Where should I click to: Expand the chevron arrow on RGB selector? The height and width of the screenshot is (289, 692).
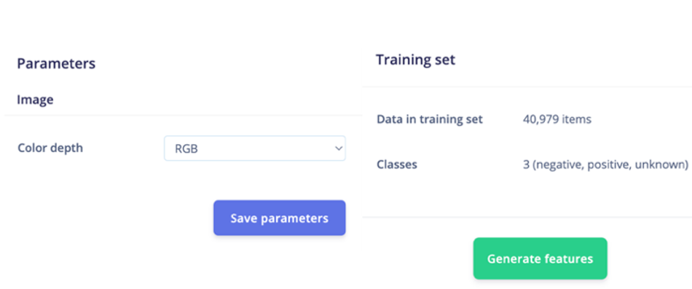339,149
